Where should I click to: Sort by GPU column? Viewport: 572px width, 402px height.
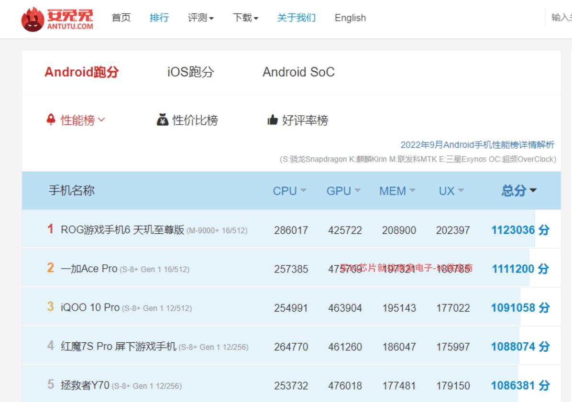(343, 191)
